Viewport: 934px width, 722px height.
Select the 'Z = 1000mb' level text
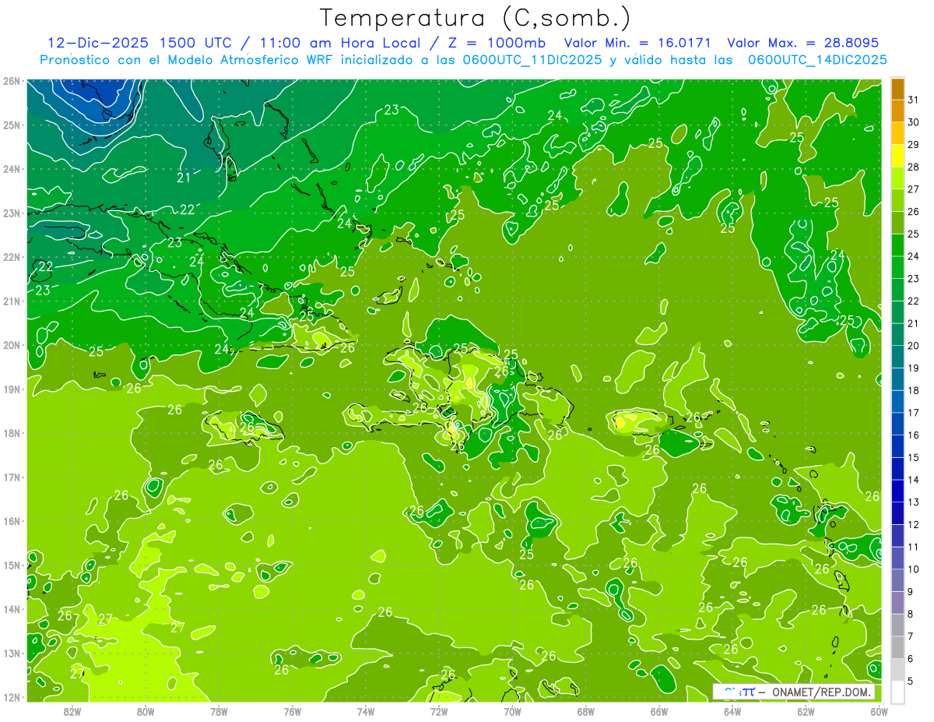click(497, 43)
